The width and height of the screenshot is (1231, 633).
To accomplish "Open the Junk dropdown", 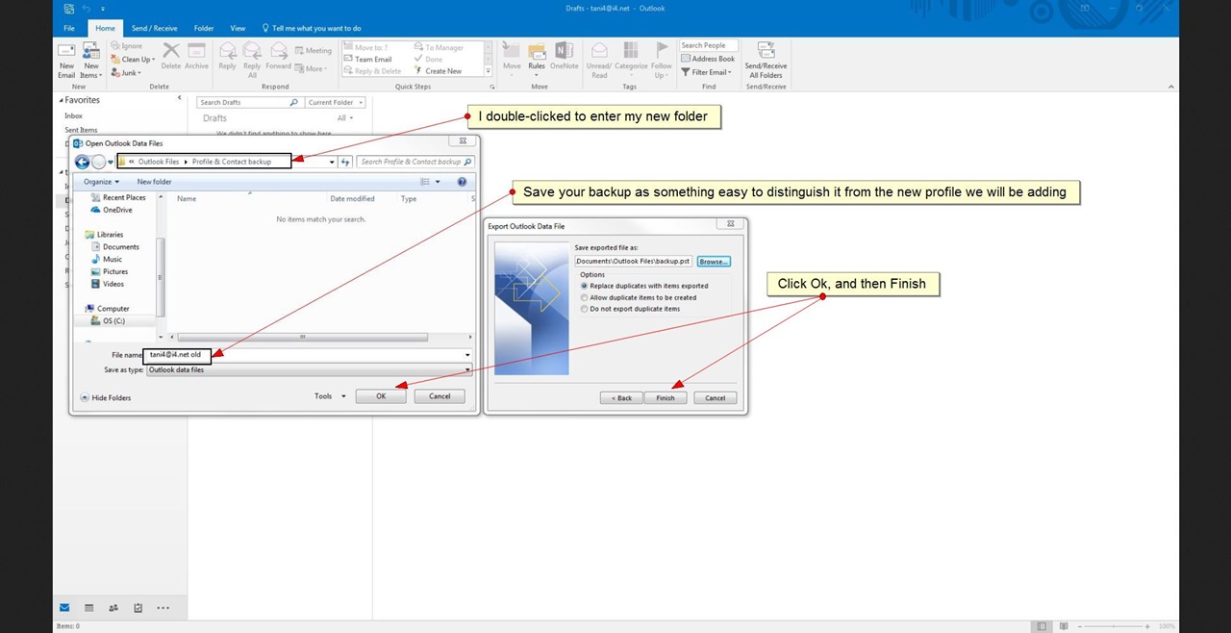I will [x=126, y=73].
